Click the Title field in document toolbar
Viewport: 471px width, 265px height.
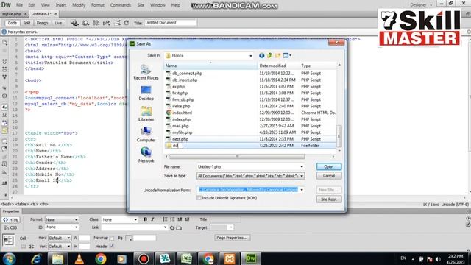click(x=170, y=23)
